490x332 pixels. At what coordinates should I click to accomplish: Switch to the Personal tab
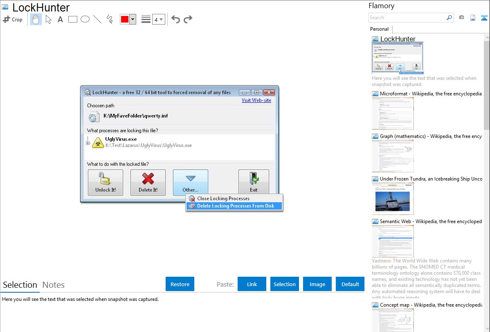[x=379, y=29]
